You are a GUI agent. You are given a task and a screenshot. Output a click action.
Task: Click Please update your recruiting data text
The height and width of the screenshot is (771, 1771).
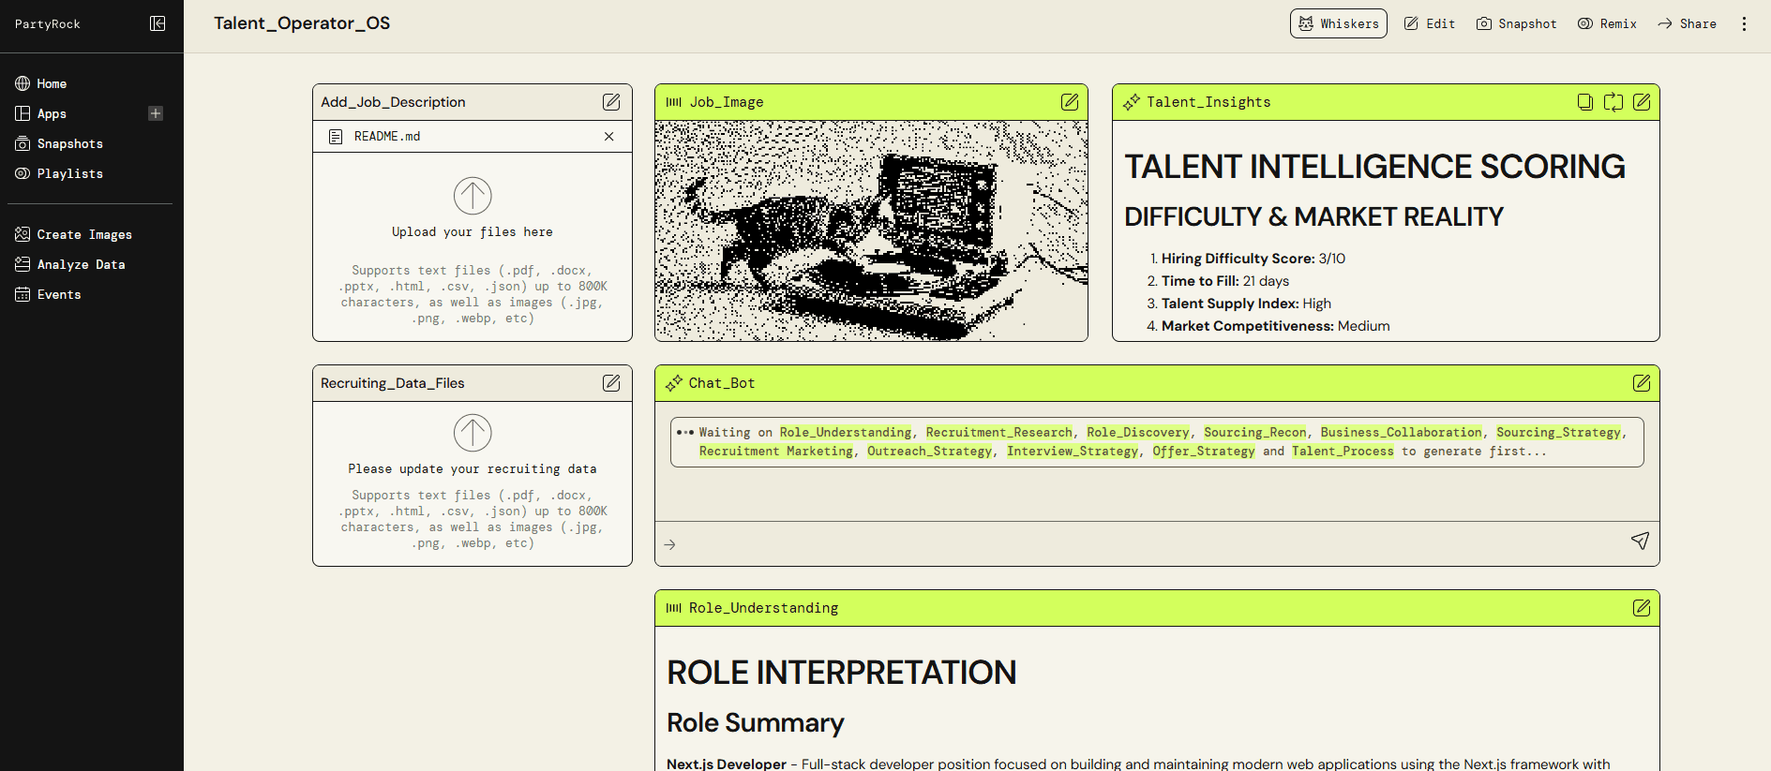point(473,469)
